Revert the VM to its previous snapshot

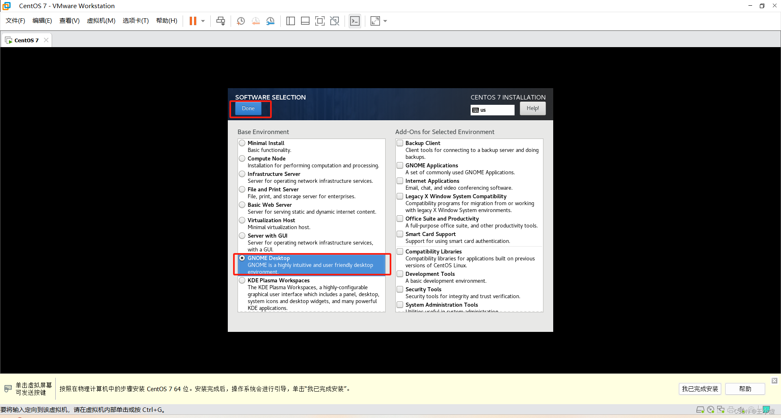tap(255, 21)
